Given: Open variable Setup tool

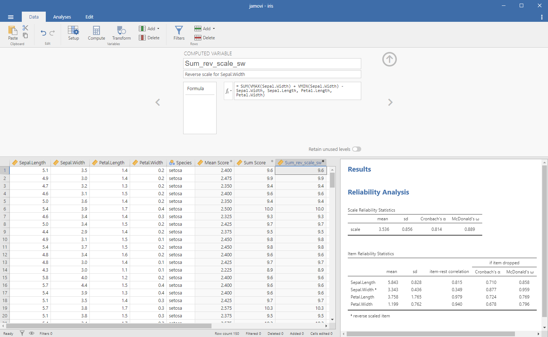Looking at the screenshot, I should (73, 33).
